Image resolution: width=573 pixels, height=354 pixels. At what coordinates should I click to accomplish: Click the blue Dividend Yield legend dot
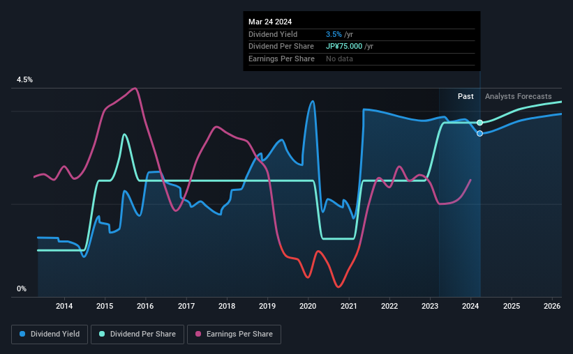coord(22,334)
